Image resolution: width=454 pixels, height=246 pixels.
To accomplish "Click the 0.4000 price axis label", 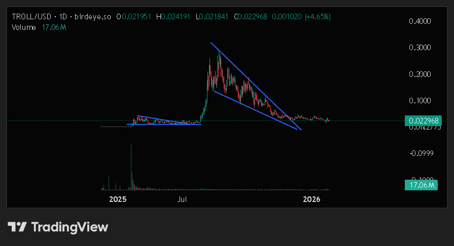I will pos(420,21).
